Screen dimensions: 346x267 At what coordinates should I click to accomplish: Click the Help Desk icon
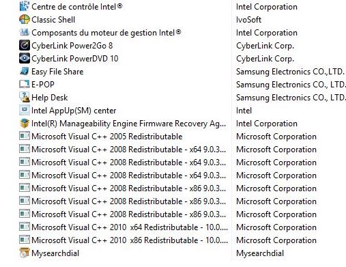(x=25, y=98)
